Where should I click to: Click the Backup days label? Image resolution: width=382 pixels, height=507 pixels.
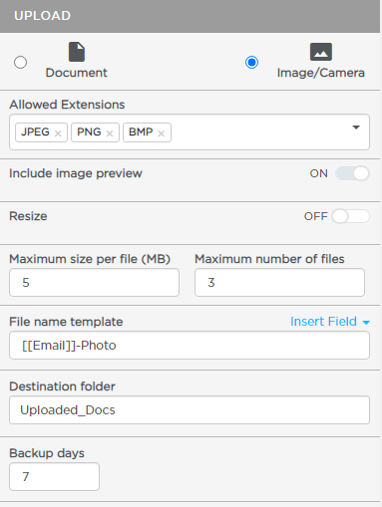[47, 453]
